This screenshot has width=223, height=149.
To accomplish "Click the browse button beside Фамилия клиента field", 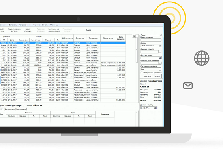I will (160, 52).
